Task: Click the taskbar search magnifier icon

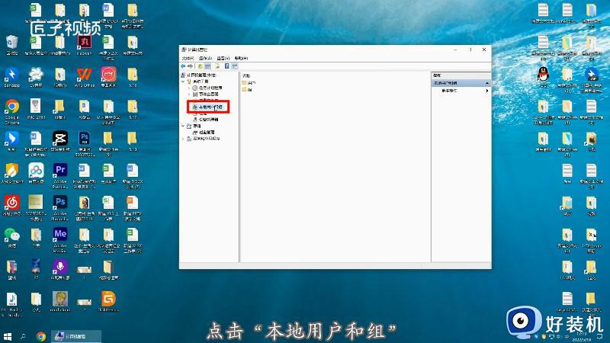Action: click(23, 336)
